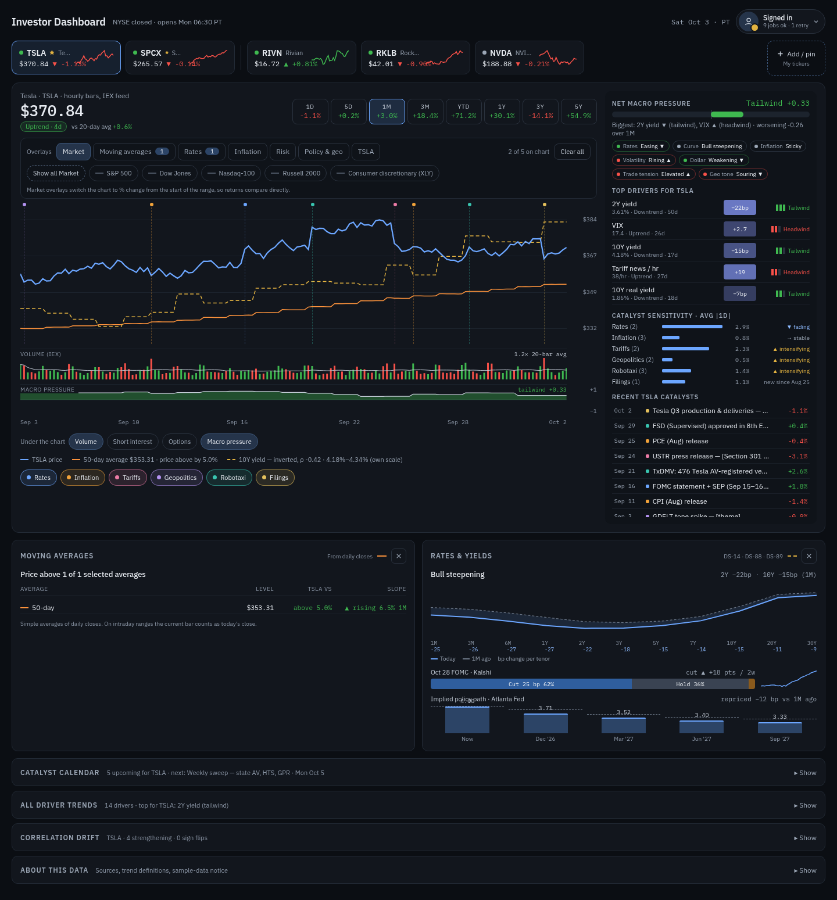Screen dimensions: 837x900
Task: Open the Signed in account dropdown chevron
Action: point(816,22)
